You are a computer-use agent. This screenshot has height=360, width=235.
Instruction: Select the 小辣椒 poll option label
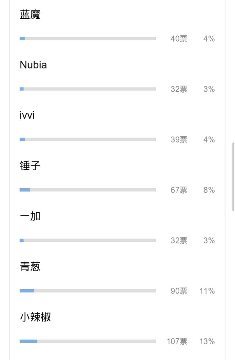click(35, 317)
